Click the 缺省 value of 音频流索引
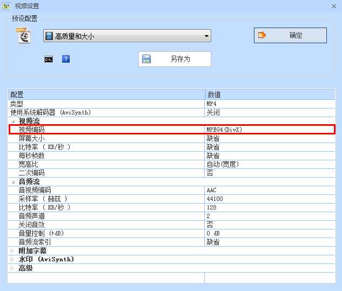 (x=270, y=242)
